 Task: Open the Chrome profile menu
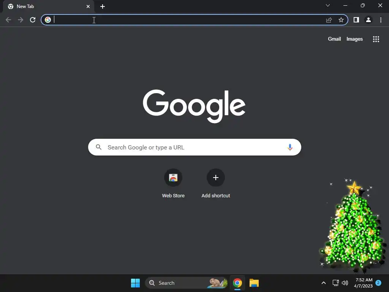click(368, 20)
